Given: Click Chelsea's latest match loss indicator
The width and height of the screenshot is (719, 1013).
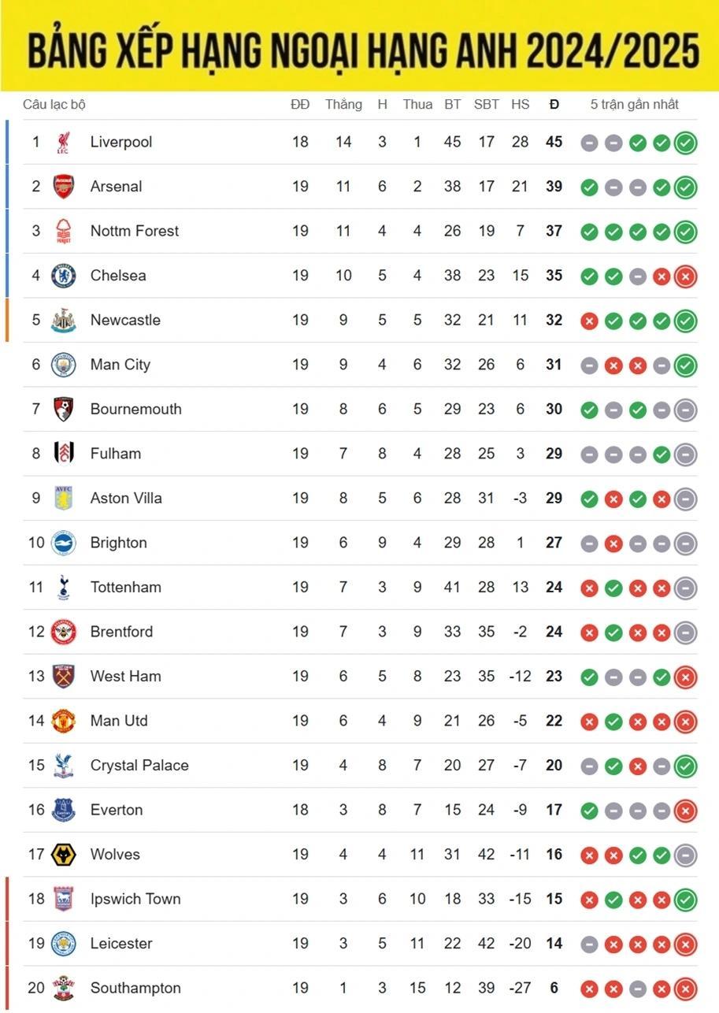Looking at the screenshot, I should 685,276.
